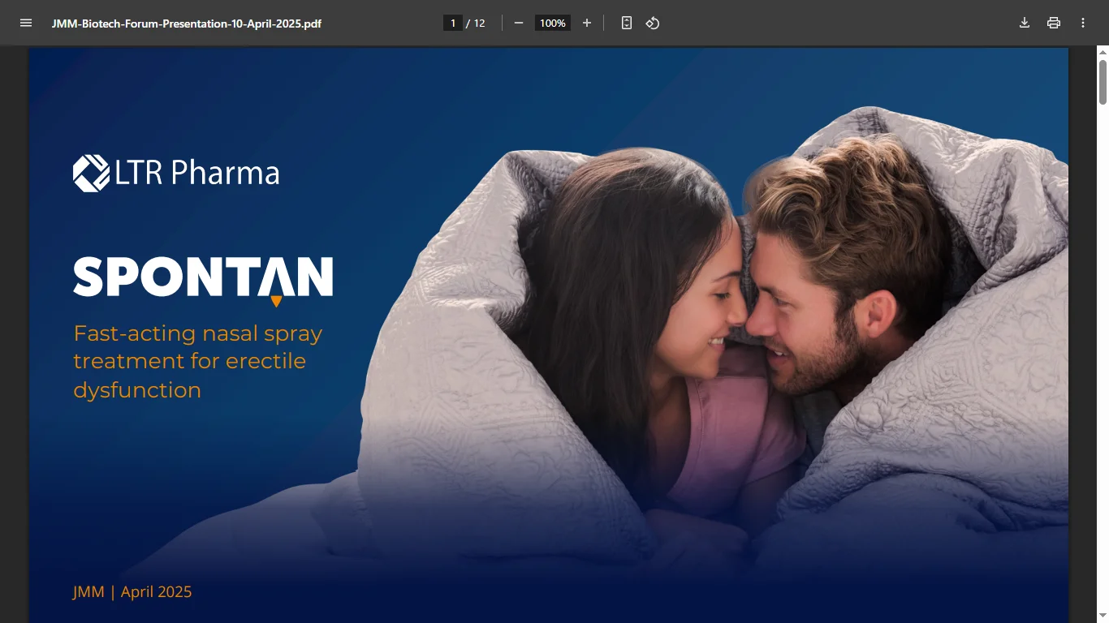Open the more actions three-dot menu
Viewport: 1109px width, 623px height.
(x=1083, y=23)
